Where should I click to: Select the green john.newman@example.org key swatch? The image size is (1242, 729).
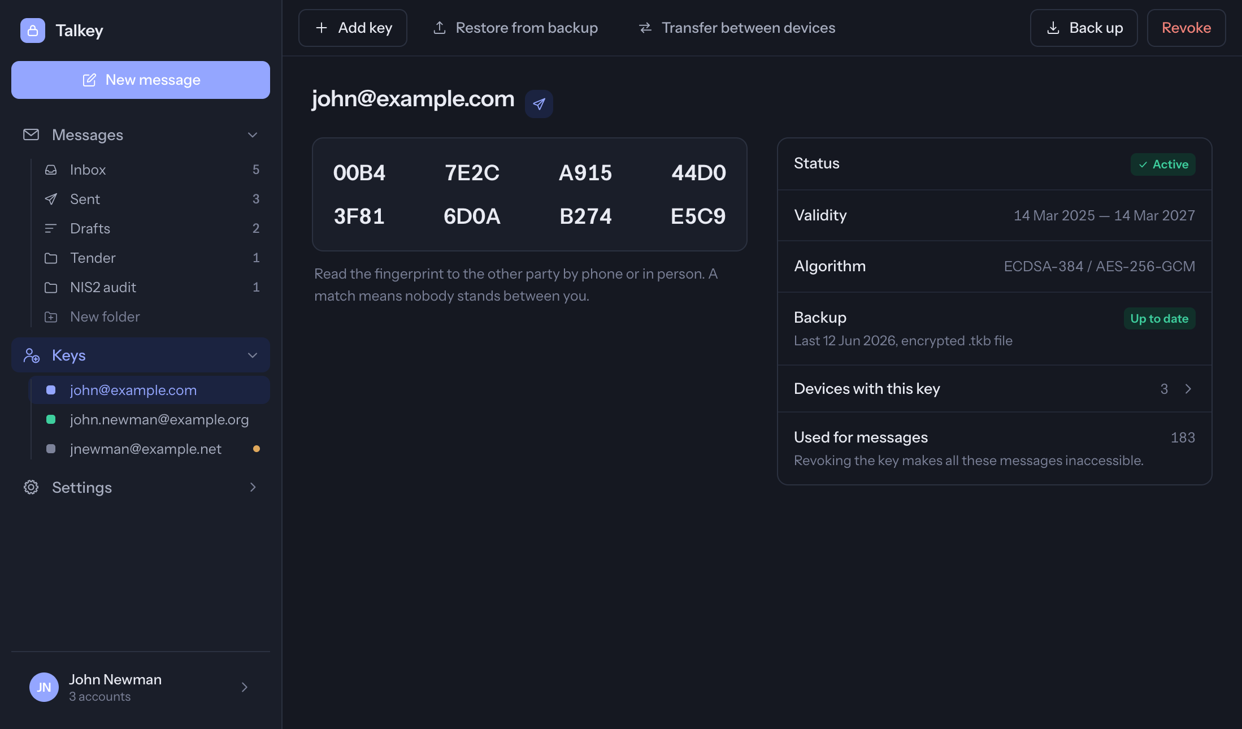(x=51, y=419)
